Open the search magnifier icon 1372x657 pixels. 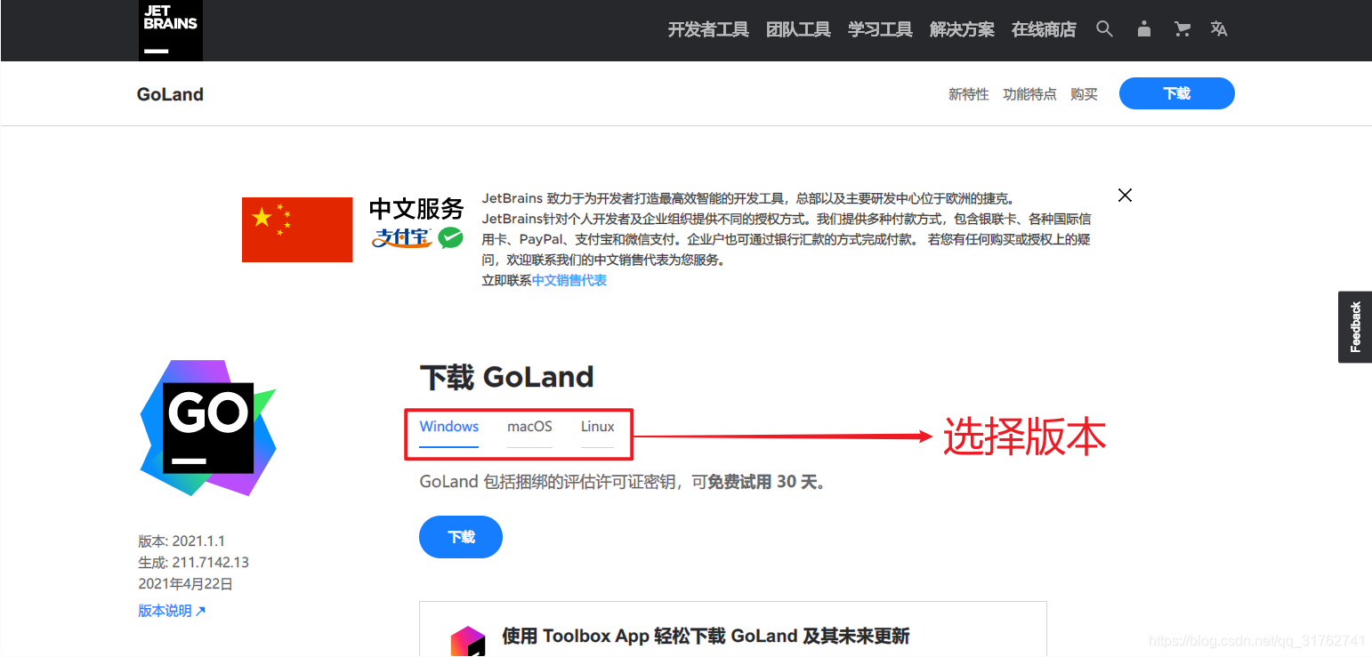click(x=1104, y=29)
